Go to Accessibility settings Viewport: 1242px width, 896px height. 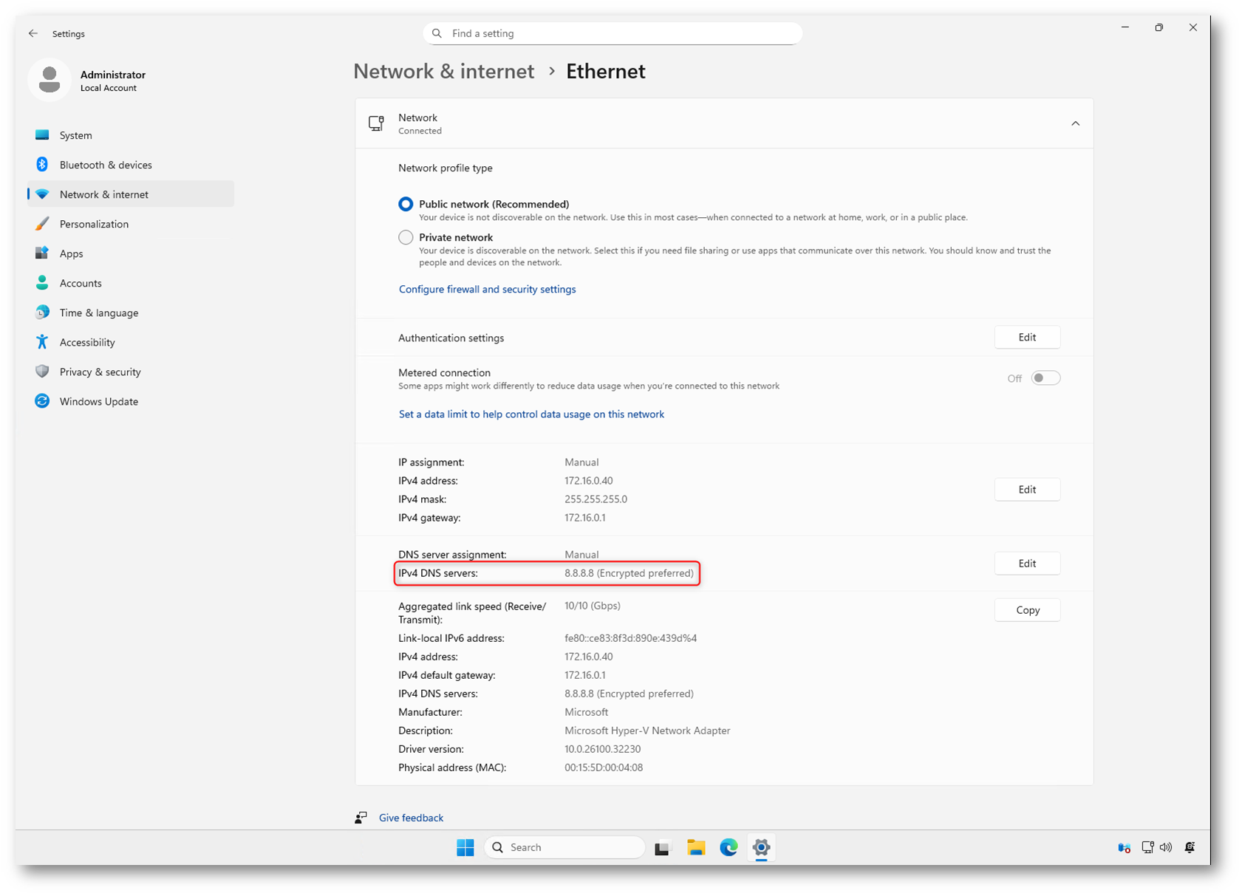(x=87, y=342)
